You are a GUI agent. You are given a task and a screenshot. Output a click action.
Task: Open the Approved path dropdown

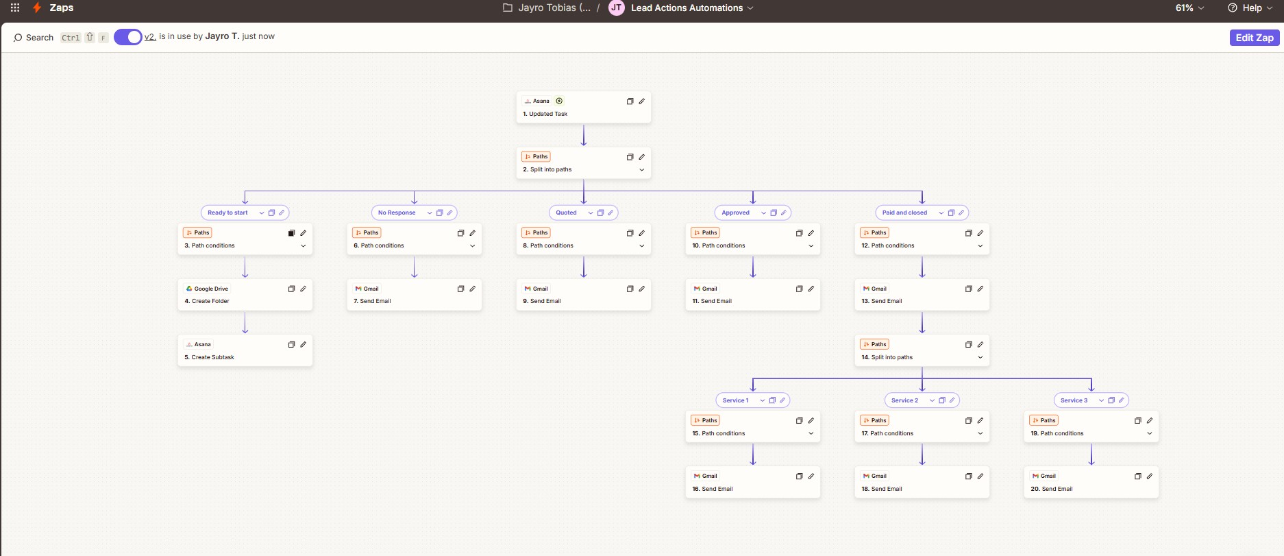click(x=763, y=213)
